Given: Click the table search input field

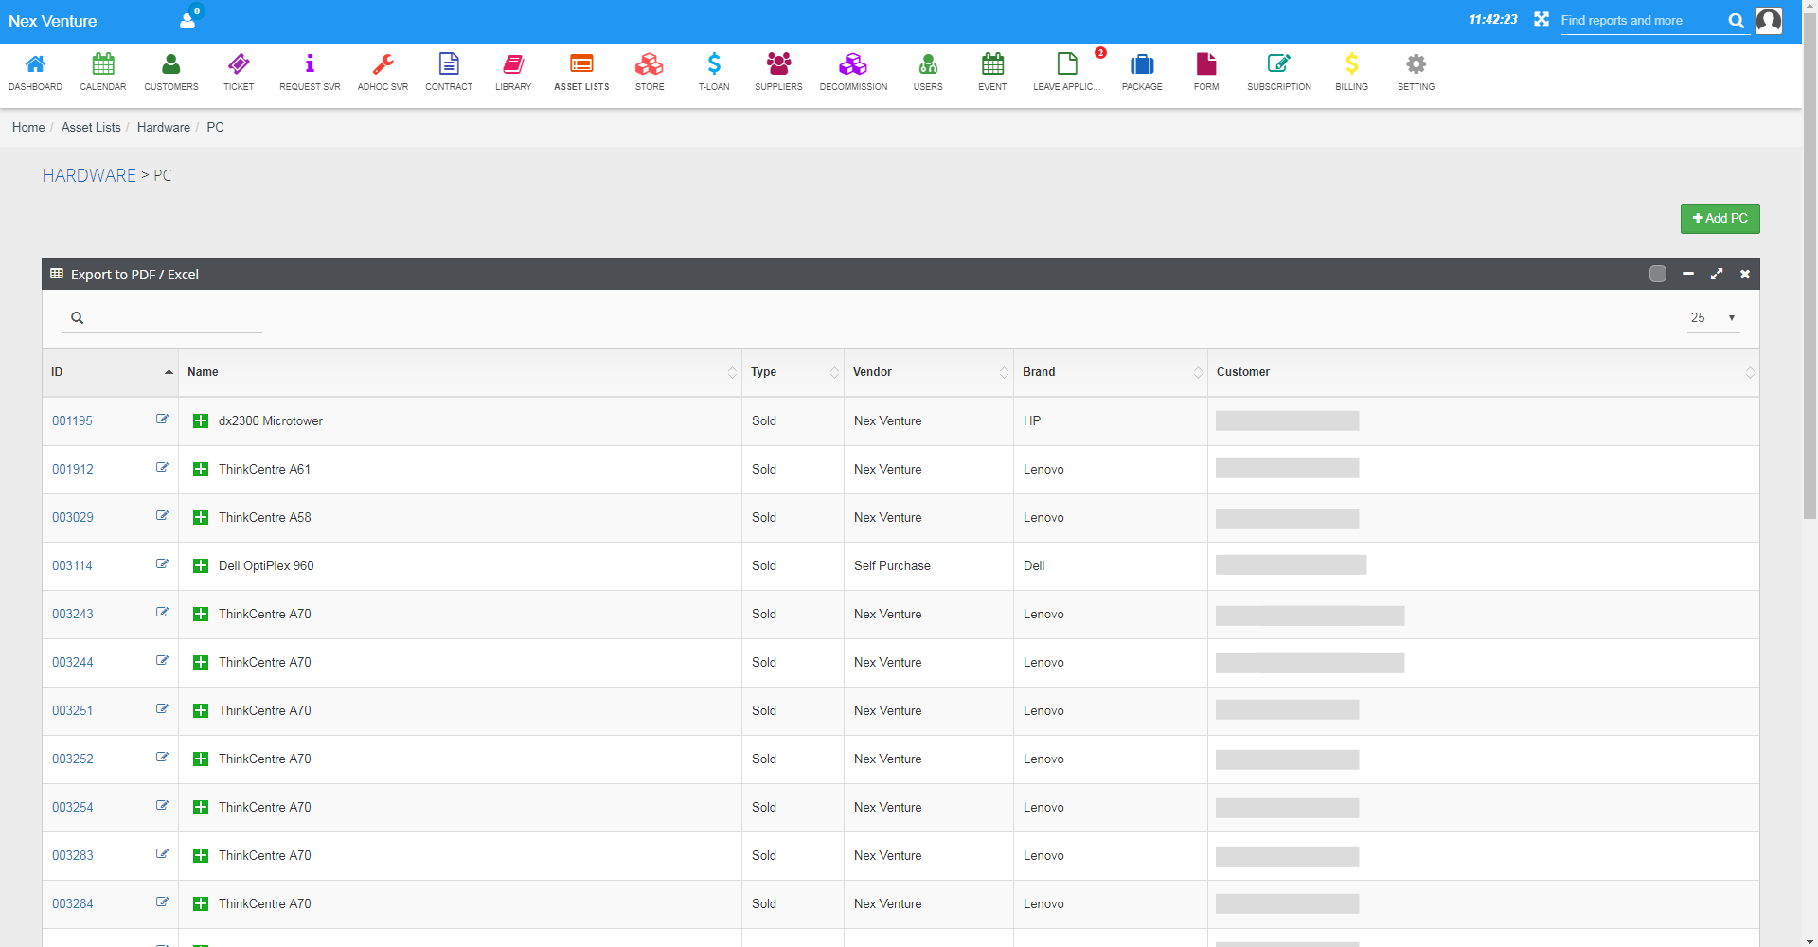Looking at the screenshot, I should point(170,318).
